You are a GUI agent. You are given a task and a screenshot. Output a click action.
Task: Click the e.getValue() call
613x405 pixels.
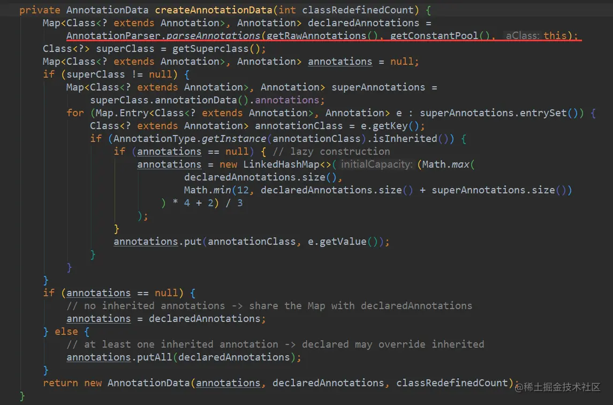[x=343, y=242]
